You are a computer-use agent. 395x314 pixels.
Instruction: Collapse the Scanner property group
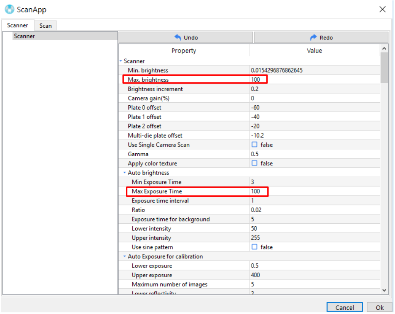(x=121, y=61)
